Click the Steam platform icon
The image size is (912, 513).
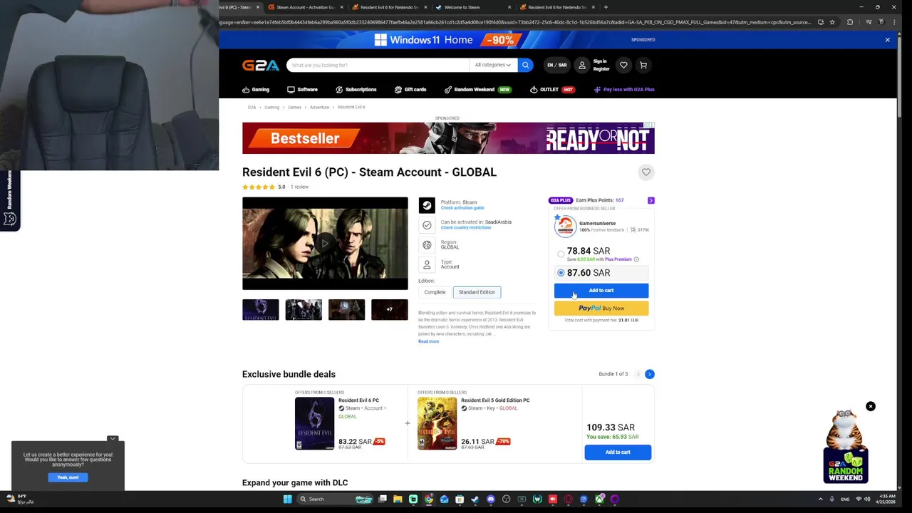(x=427, y=205)
